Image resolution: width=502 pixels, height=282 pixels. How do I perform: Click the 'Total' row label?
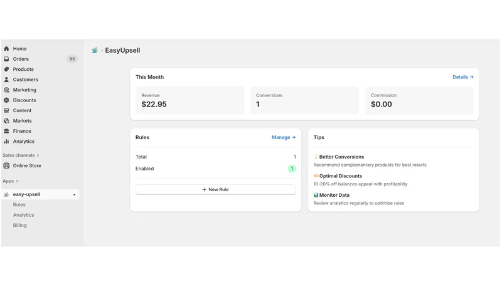(141, 157)
